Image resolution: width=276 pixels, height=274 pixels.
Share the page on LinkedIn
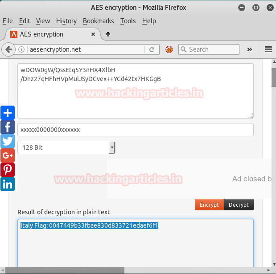(x=8, y=184)
